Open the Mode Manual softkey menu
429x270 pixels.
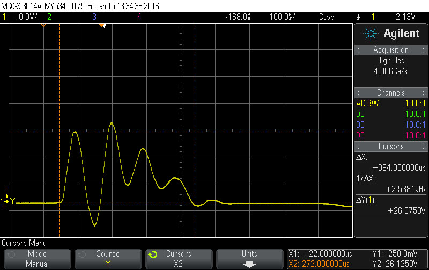pyautogui.click(x=37, y=259)
